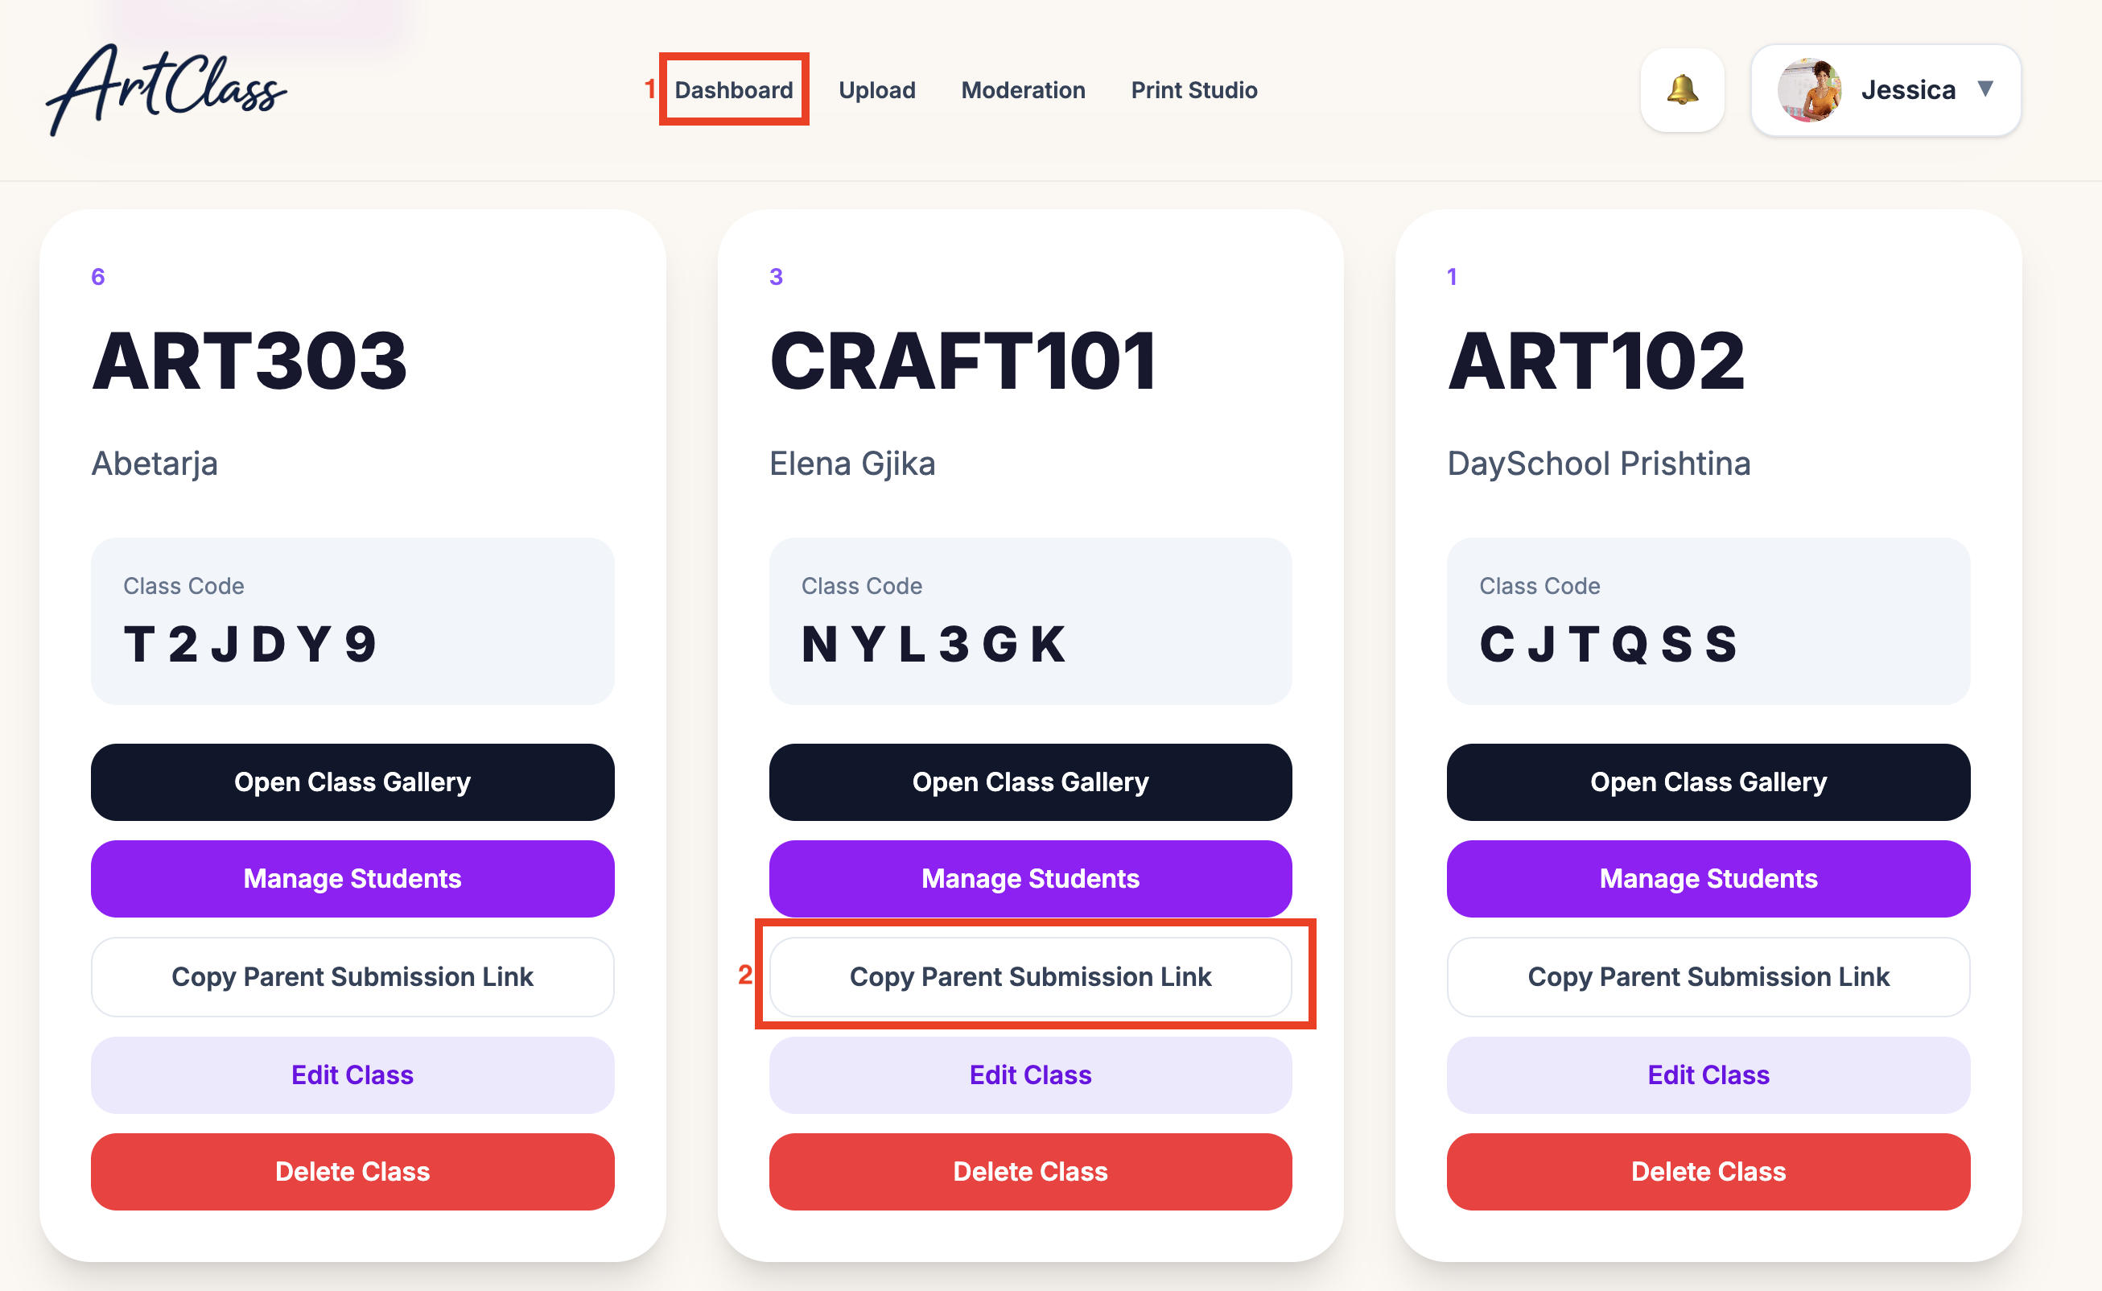Select class code T2JDY9
The image size is (2102, 1291).
[x=250, y=644]
